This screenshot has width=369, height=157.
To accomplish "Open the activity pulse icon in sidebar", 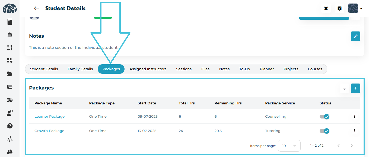I will [x=10, y=139].
